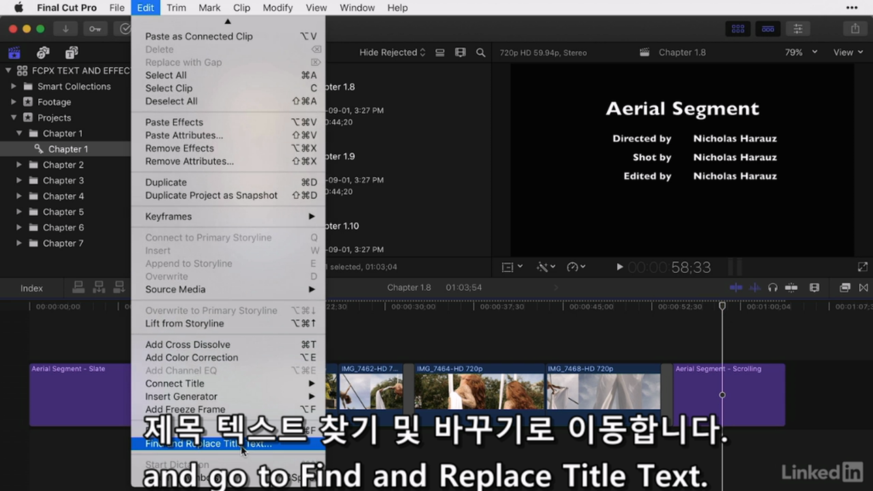Open the Libraries sidebar clapperboard icon
Image resolution: width=873 pixels, height=491 pixels.
pyautogui.click(x=14, y=53)
